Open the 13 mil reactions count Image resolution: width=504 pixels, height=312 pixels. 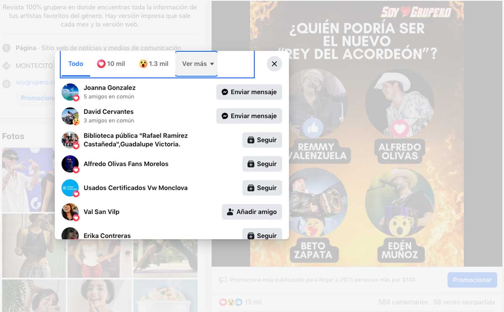253,302
